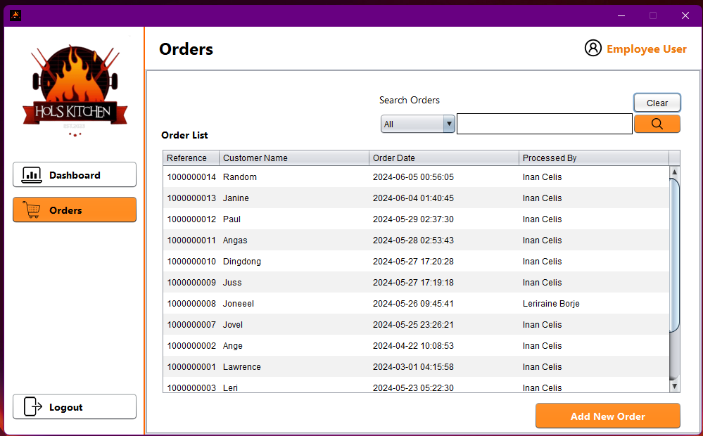
Task: Click Add New Order button
Action: [x=607, y=416]
